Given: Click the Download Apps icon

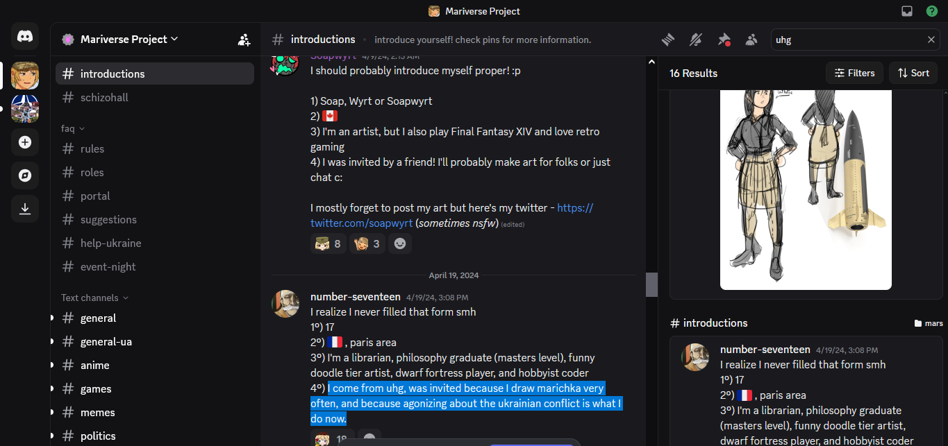Looking at the screenshot, I should (25, 209).
